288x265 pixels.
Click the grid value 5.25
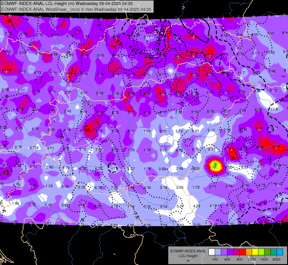coord(211,111)
